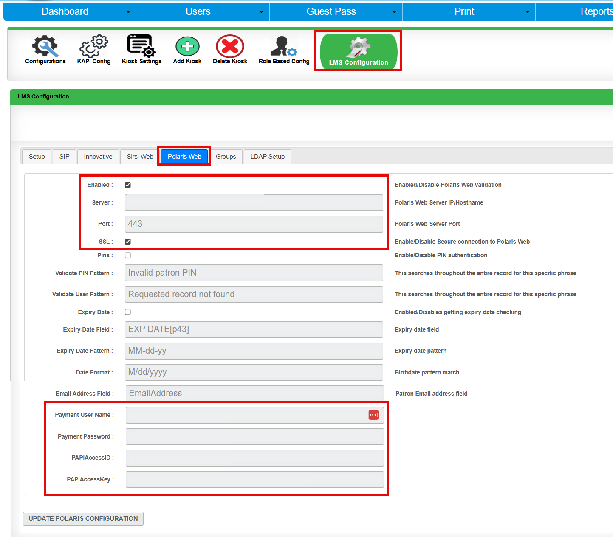Select the LMS Configuration icon

359,51
